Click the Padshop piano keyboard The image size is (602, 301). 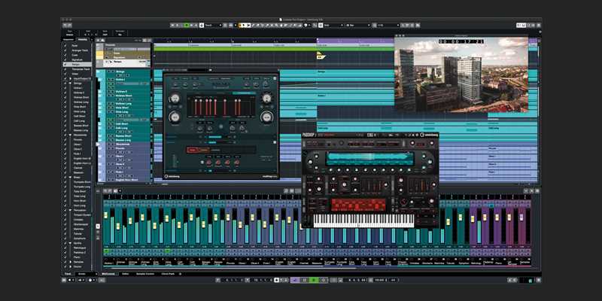[363, 220]
